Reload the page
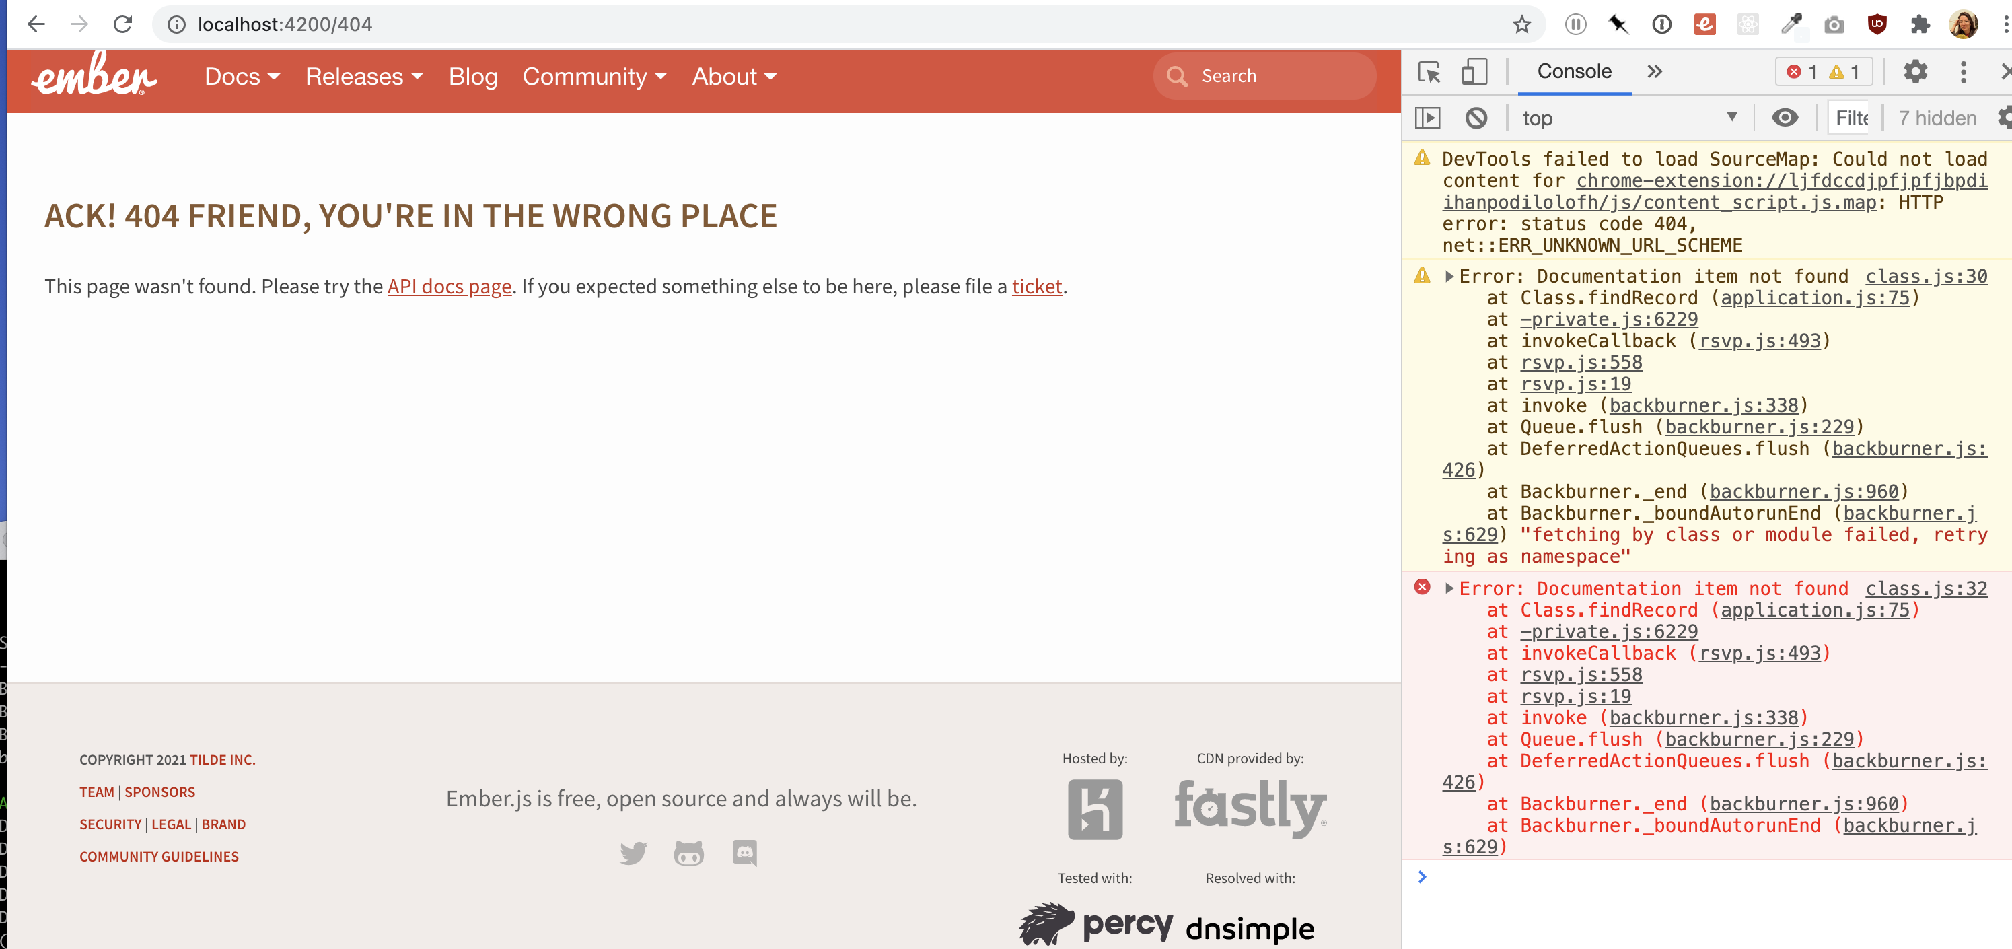The height and width of the screenshot is (949, 2012). click(x=122, y=24)
